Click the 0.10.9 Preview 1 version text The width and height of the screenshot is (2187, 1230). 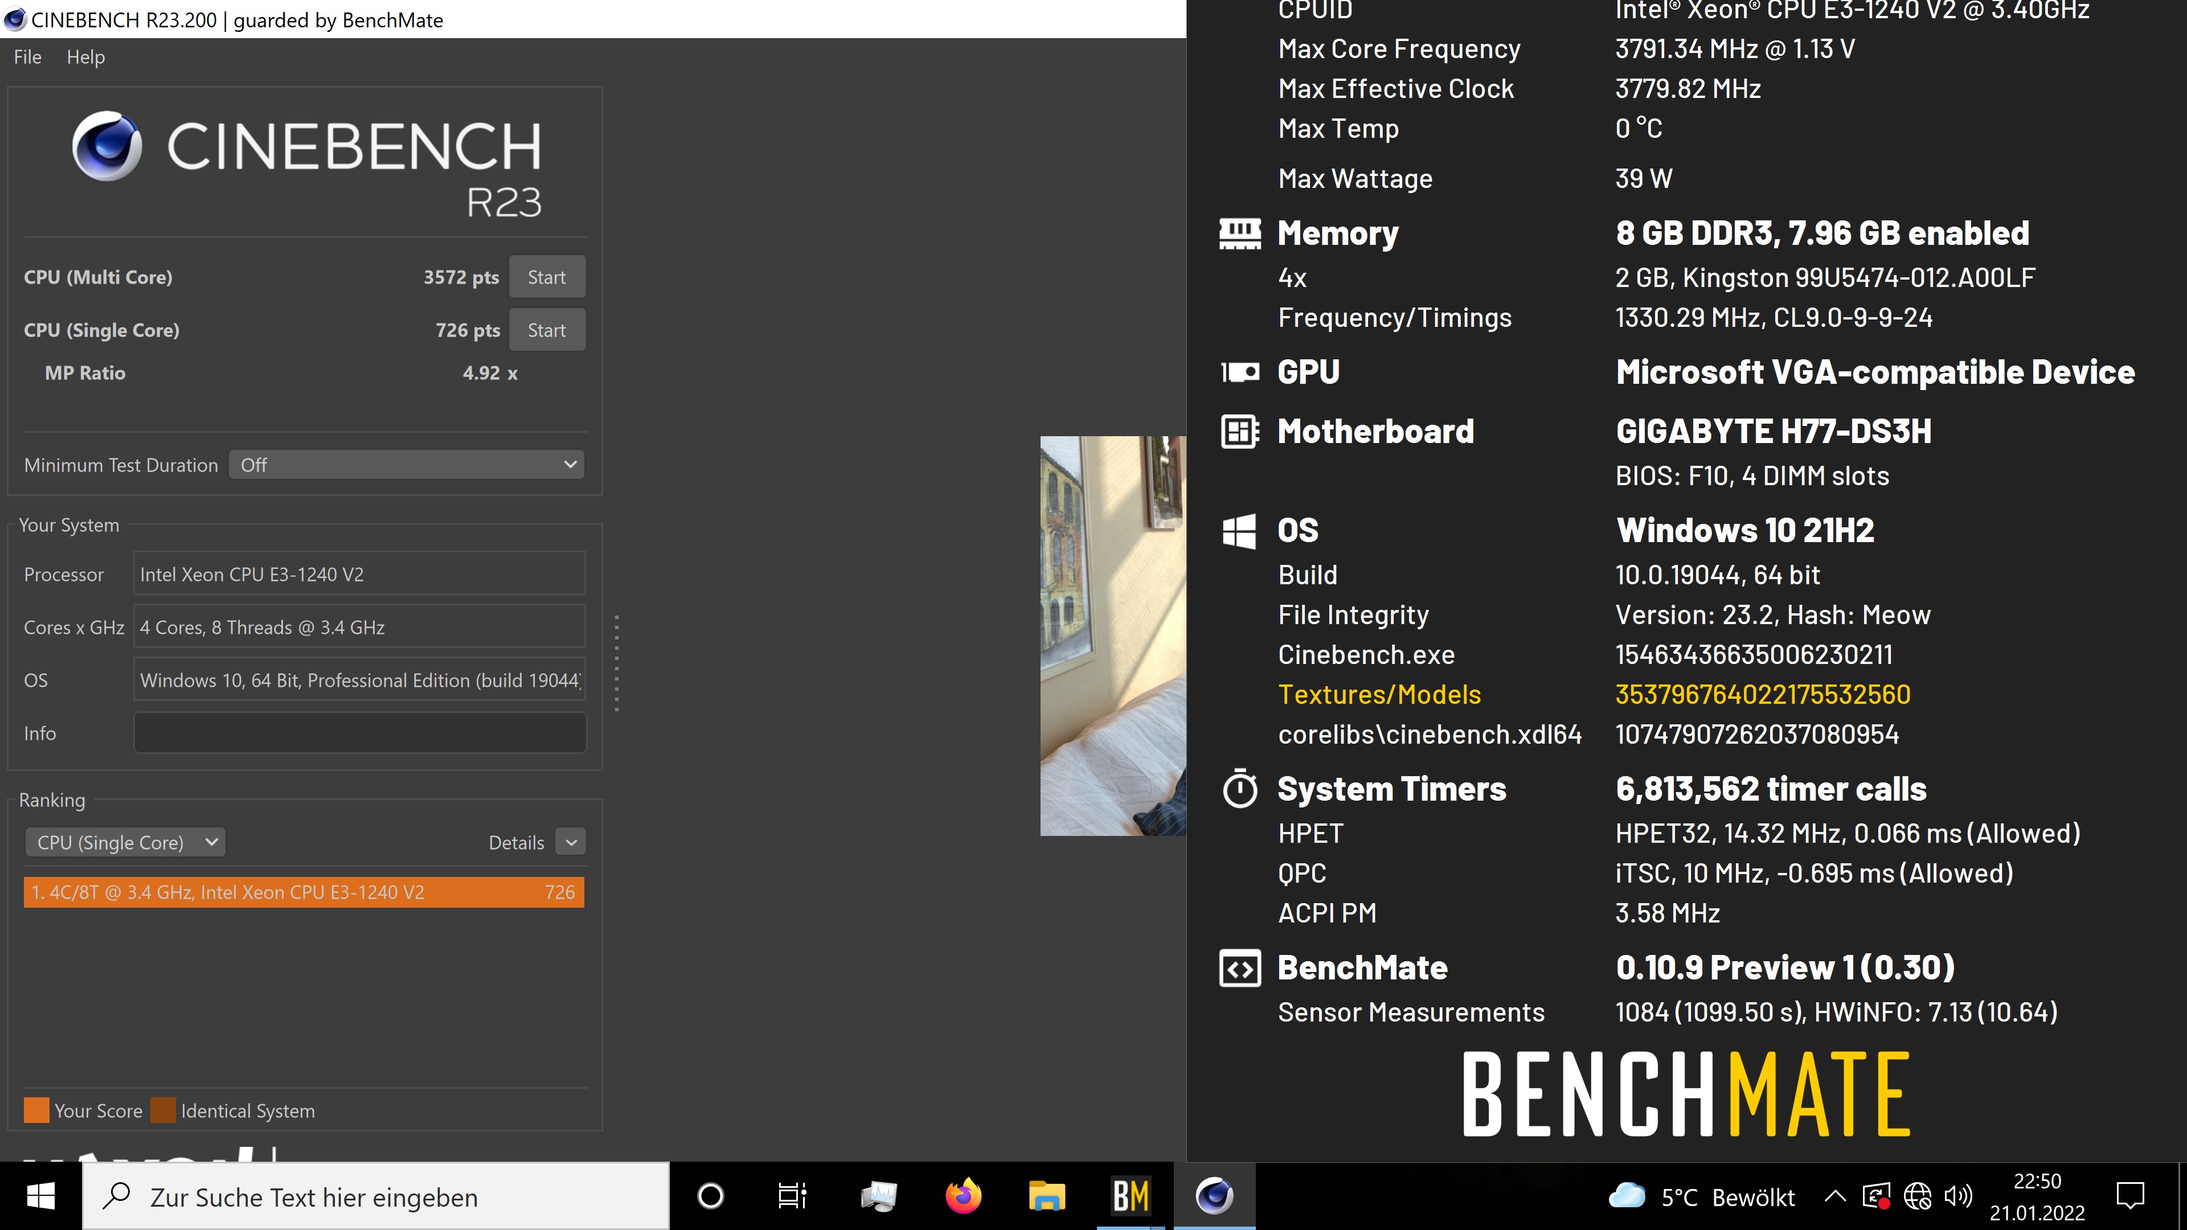(1785, 967)
